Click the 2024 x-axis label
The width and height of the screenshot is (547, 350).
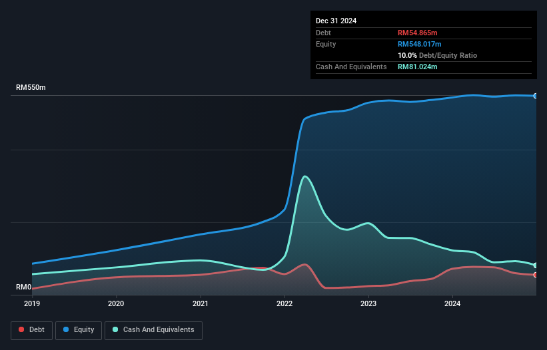pyautogui.click(x=452, y=303)
